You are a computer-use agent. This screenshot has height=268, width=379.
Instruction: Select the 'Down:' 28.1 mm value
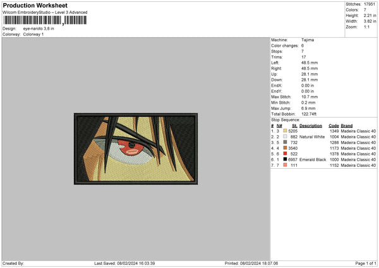click(310, 80)
